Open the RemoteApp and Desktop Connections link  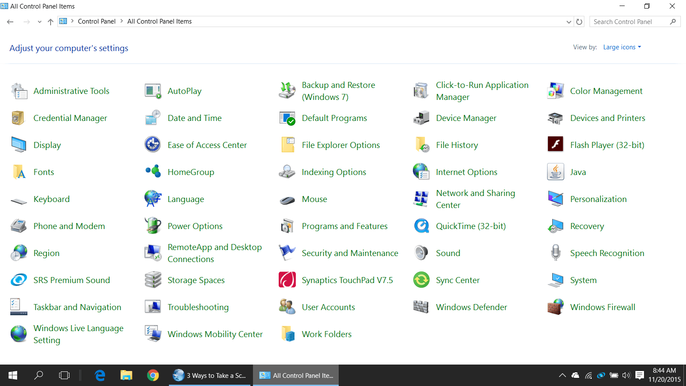tap(215, 253)
